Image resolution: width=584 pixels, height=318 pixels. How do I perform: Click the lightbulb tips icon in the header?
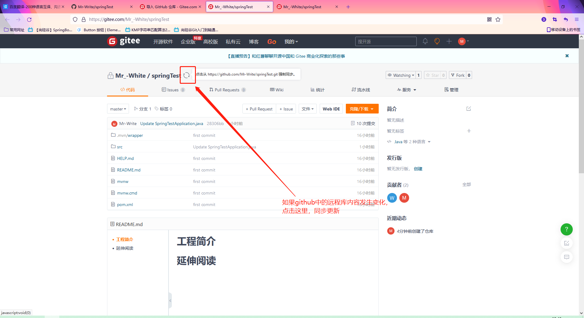click(437, 41)
